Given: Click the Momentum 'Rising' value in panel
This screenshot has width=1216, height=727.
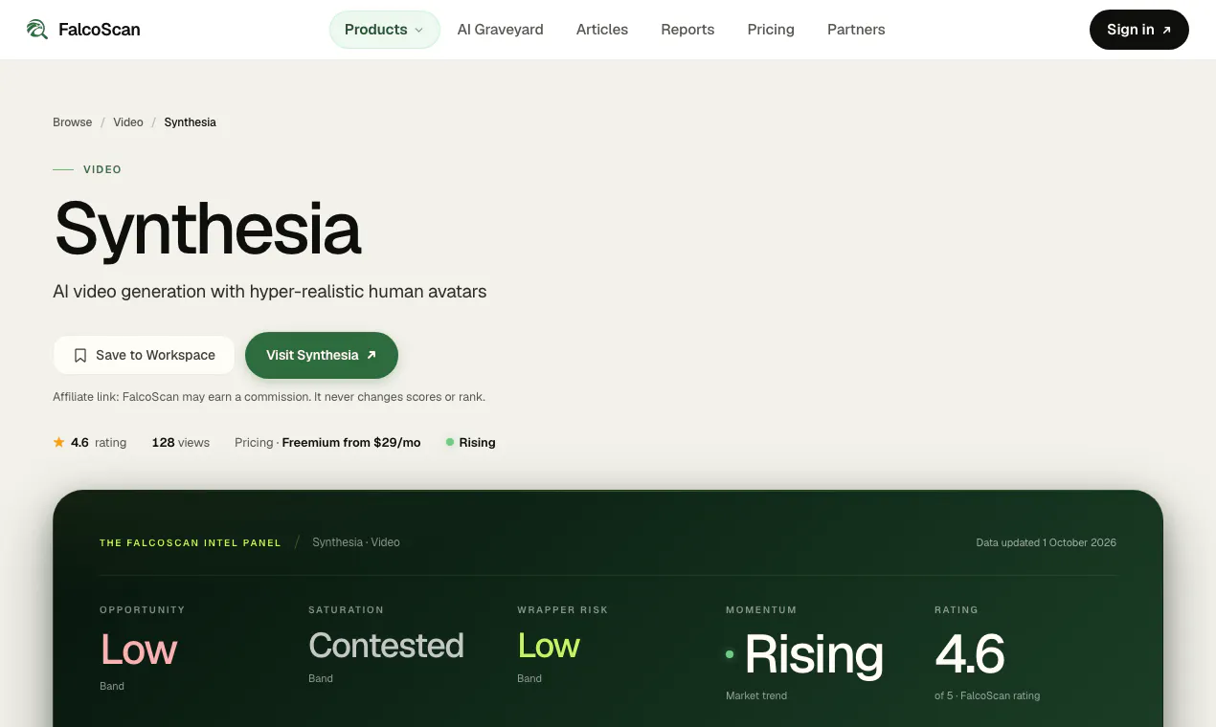Looking at the screenshot, I should pyautogui.click(x=814, y=655).
